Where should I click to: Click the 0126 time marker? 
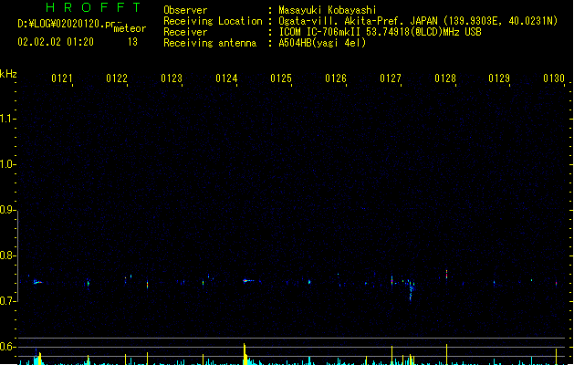point(336,78)
